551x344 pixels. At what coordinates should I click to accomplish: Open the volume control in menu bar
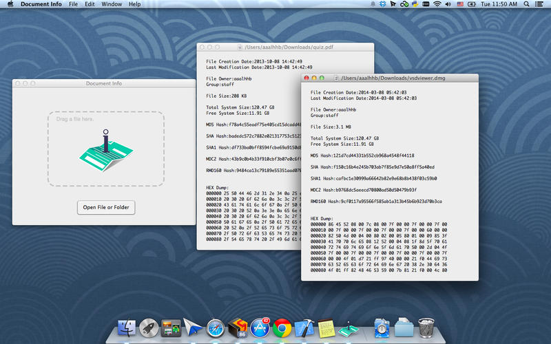pyautogui.click(x=448, y=4)
